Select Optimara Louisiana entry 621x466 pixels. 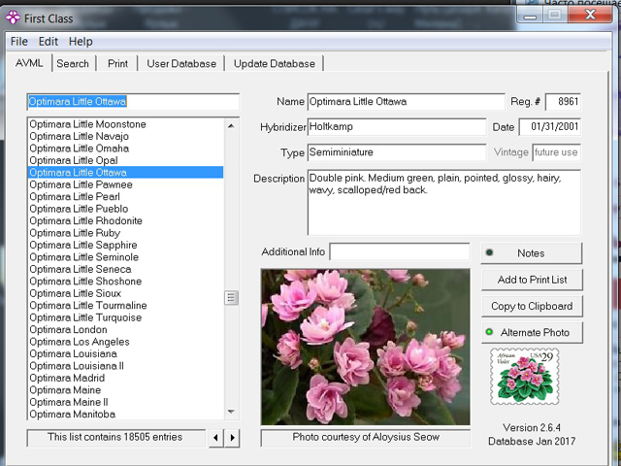point(126,353)
